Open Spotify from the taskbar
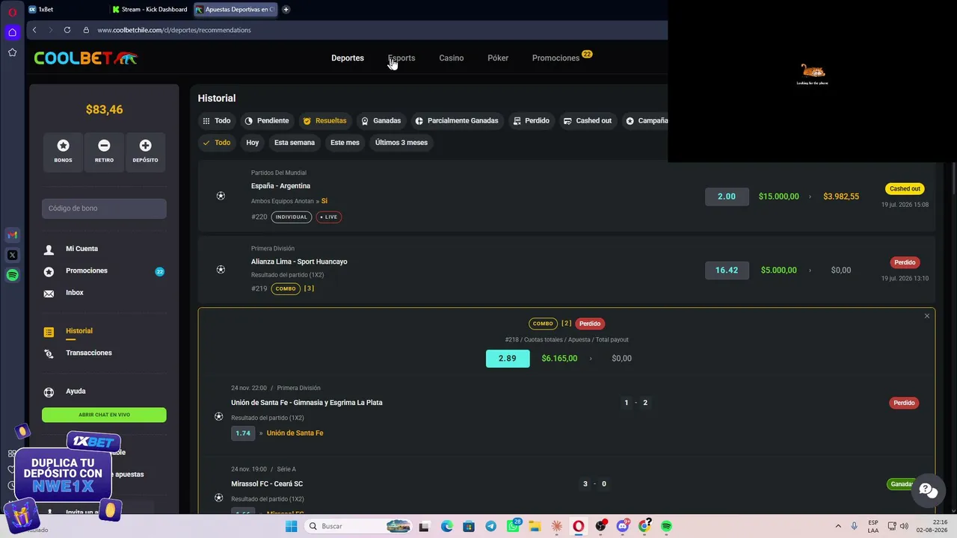The width and height of the screenshot is (957, 538). coord(666,526)
